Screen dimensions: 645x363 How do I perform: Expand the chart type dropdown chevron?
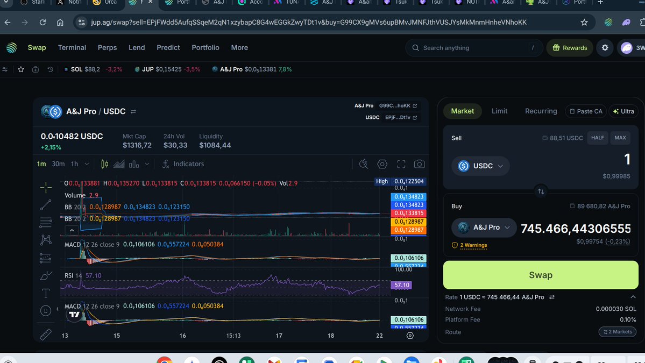click(x=147, y=164)
